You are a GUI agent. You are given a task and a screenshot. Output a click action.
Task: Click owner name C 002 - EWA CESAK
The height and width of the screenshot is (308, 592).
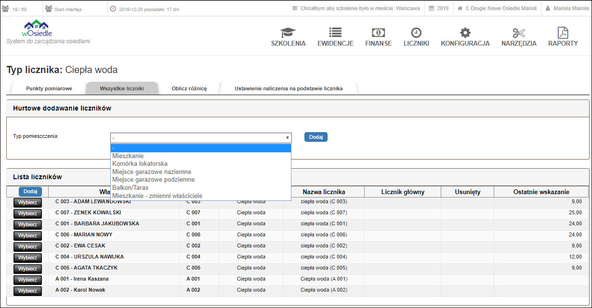pyautogui.click(x=80, y=246)
